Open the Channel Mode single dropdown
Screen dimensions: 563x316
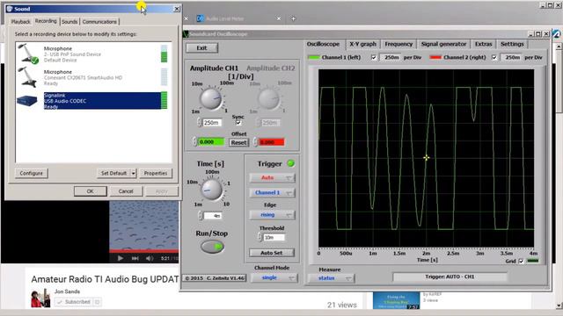click(x=274, y=277)
